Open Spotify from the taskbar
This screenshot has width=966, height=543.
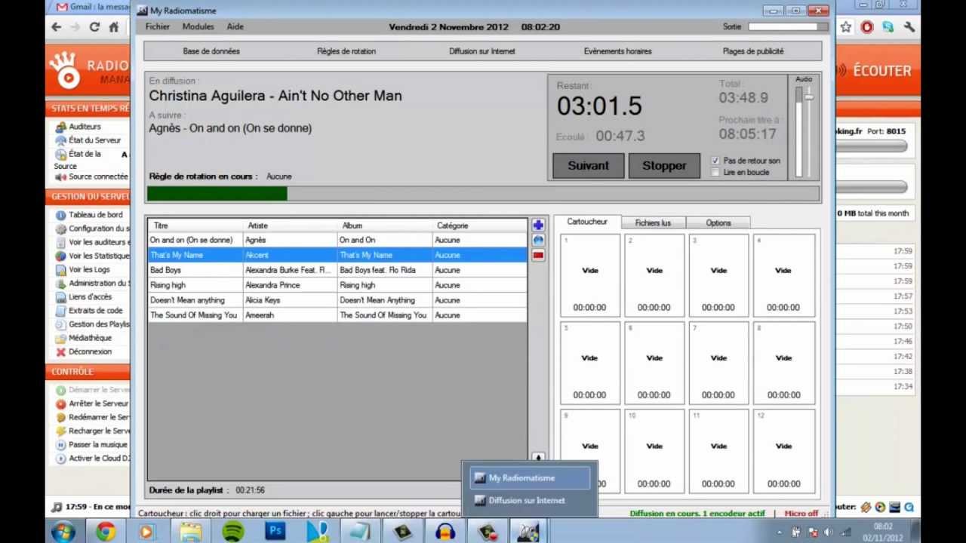(233, 532)
